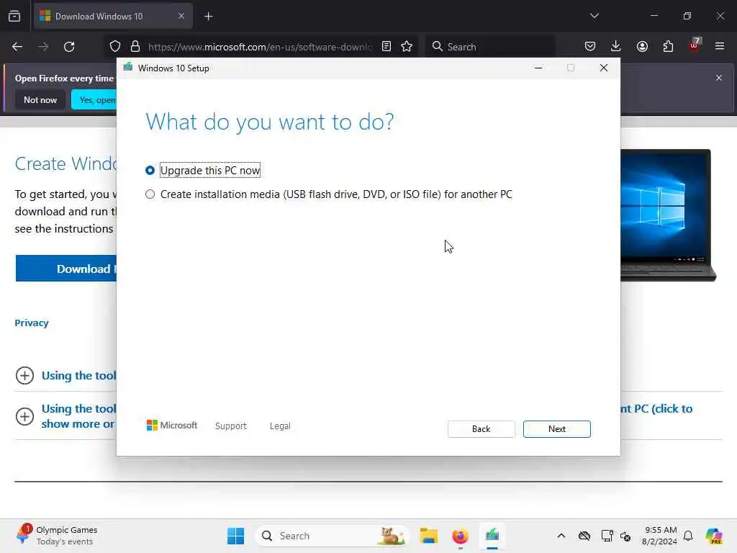Switch to Firefox from the taskbar
Image resolution: width=737 pixels, height=553 pixels.
[x=460, y=536]
